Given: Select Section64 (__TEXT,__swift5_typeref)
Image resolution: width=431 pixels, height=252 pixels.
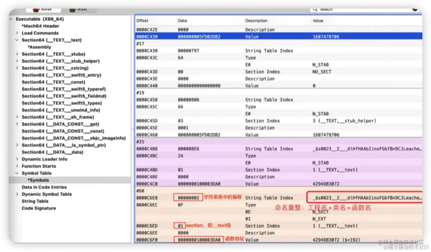Looking at the screenshot, I should pyautogui.click(x=64, y=89).
